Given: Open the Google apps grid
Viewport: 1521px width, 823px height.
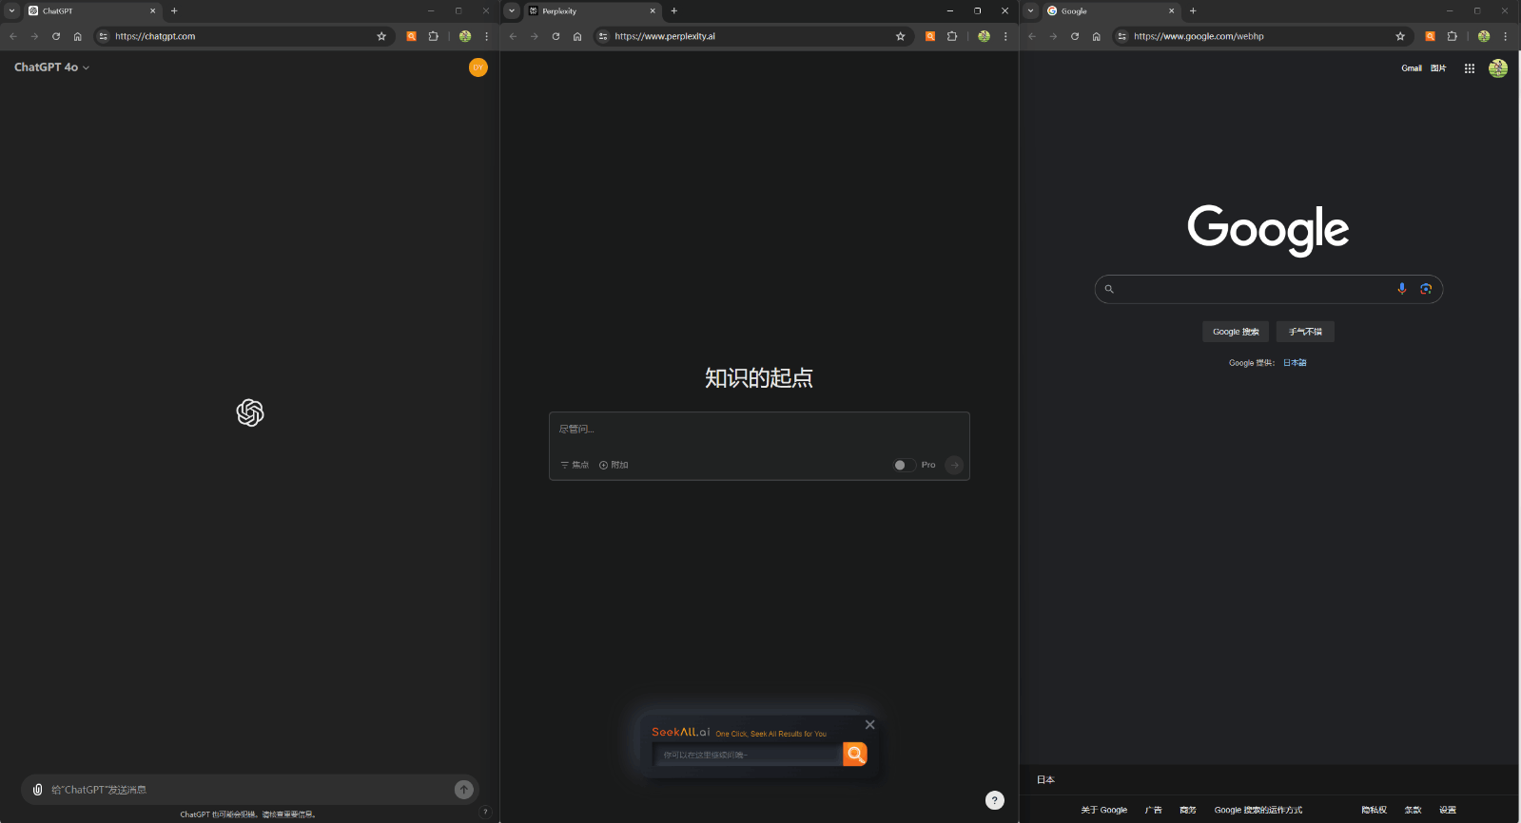Looking at the screenshot, I should [x=1470, y=68].
